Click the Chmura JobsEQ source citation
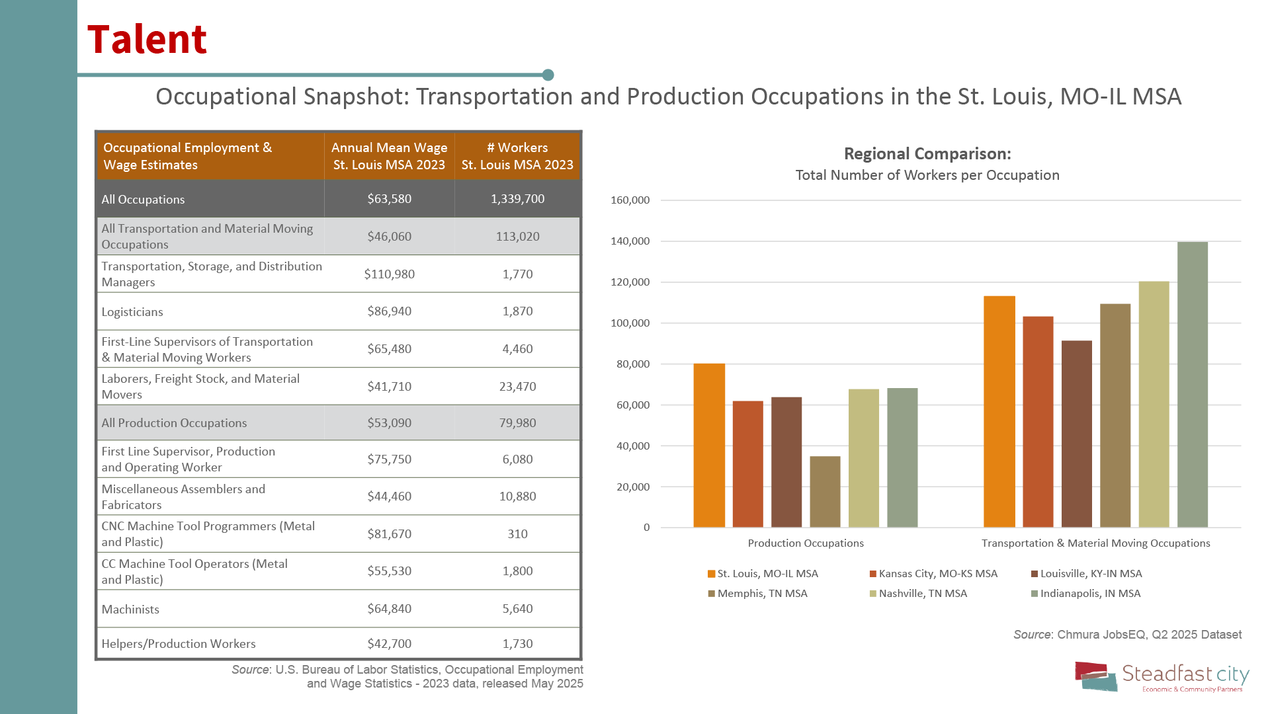The height and width of the screenshot is (714, 1270). pos(1127,634)
